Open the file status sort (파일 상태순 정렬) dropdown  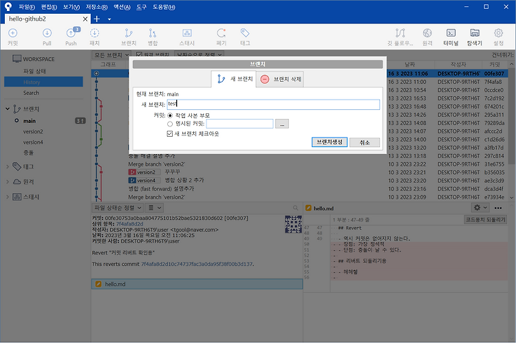click(x=118, y=208)
